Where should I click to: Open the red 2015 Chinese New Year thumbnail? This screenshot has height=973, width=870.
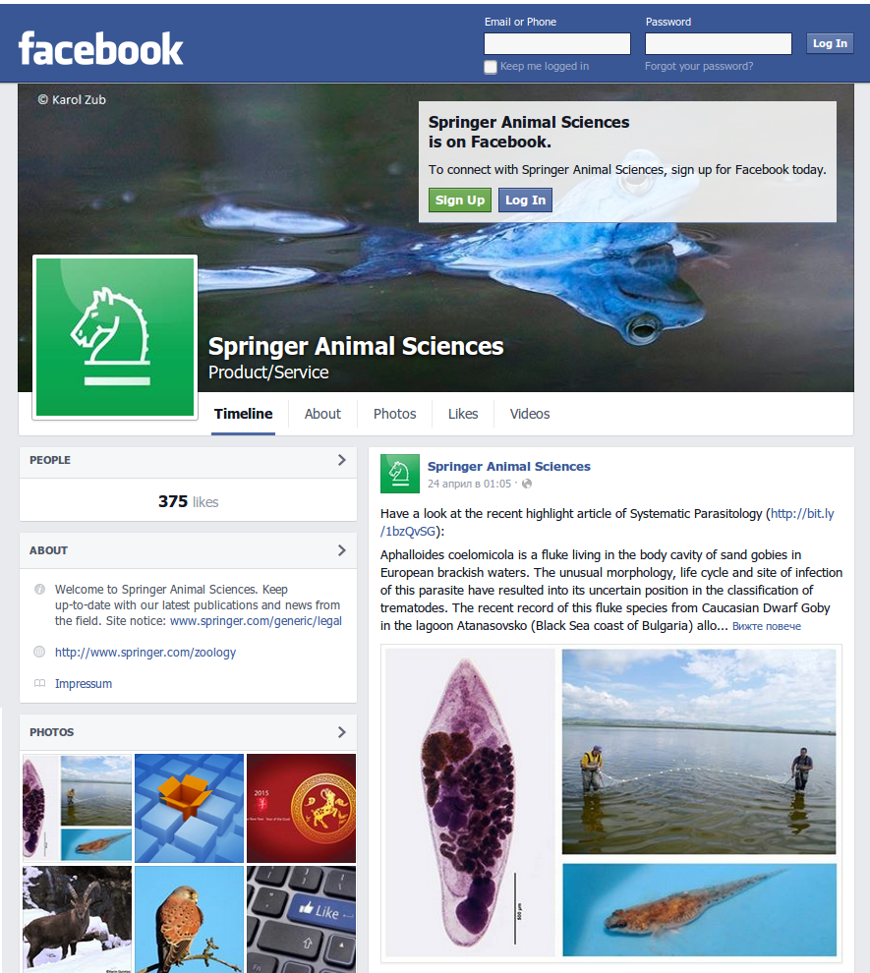click(x=302, y=808)
